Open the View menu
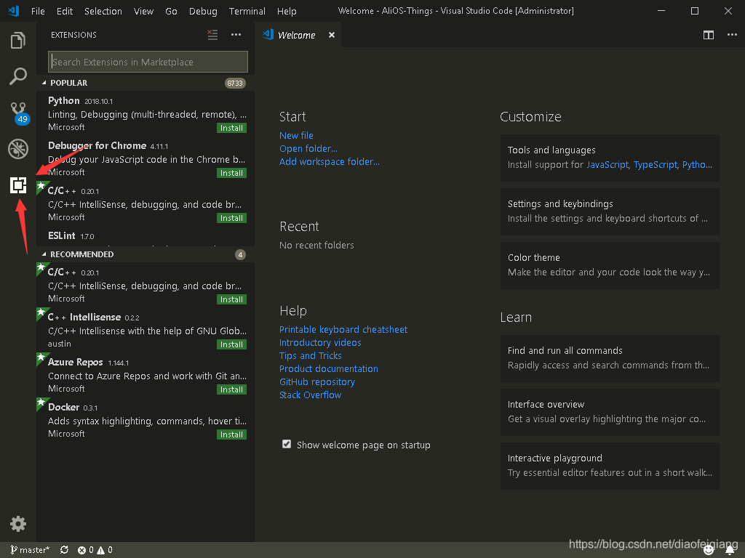 (143, 11)
